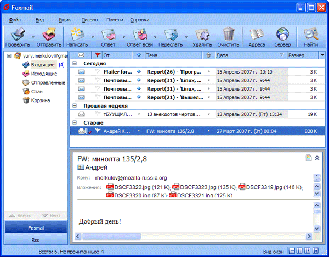Switch to the Foxmail panel

pyautogui.click(x=36, y=227)
